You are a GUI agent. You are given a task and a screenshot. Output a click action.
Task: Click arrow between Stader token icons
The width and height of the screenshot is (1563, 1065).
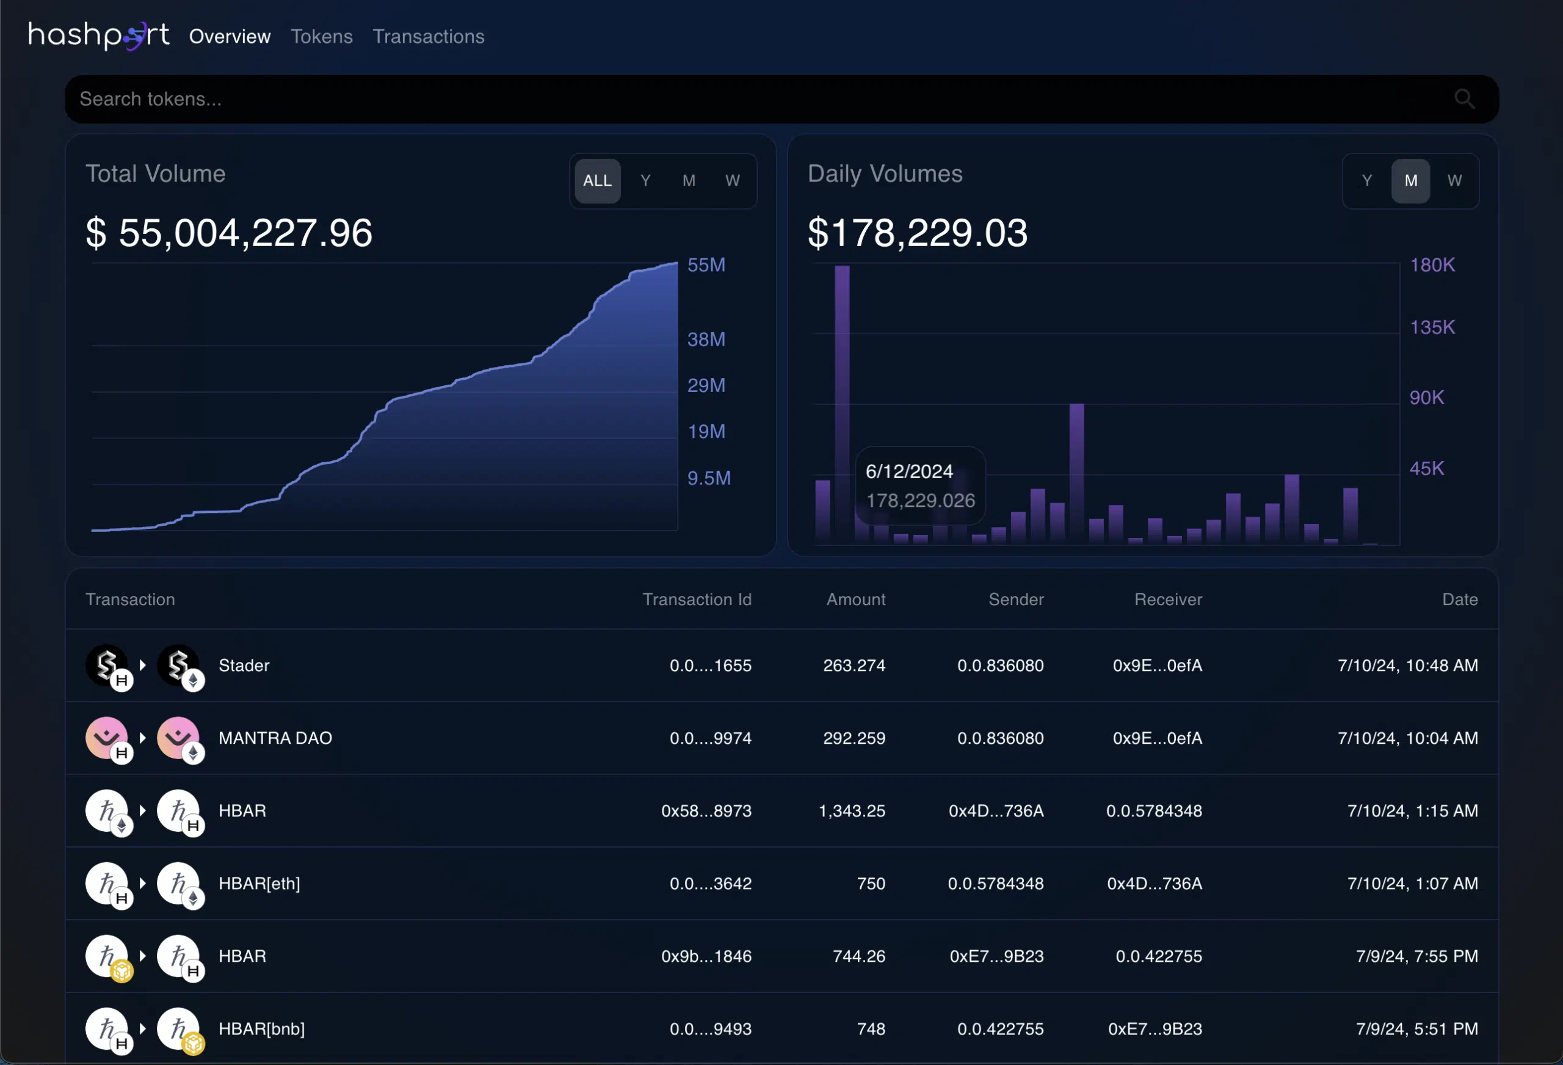[143, 664]
